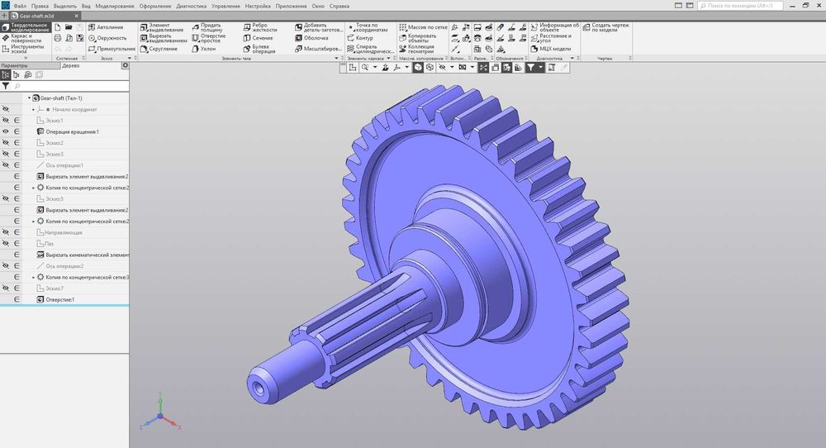Select the Придать толщину tool
The image size is (826, 448).
pos(206,27)
